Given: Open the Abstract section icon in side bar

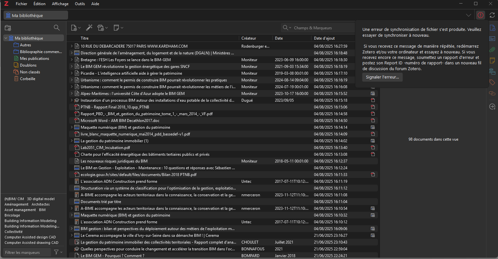Looking at the screenshot, I should [x=492, y=39].
